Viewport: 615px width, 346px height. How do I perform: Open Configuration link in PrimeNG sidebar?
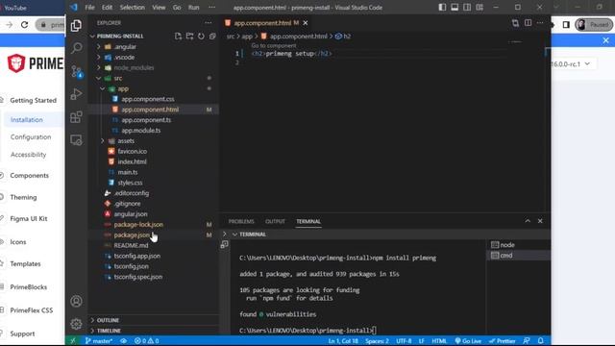[31, 136]
